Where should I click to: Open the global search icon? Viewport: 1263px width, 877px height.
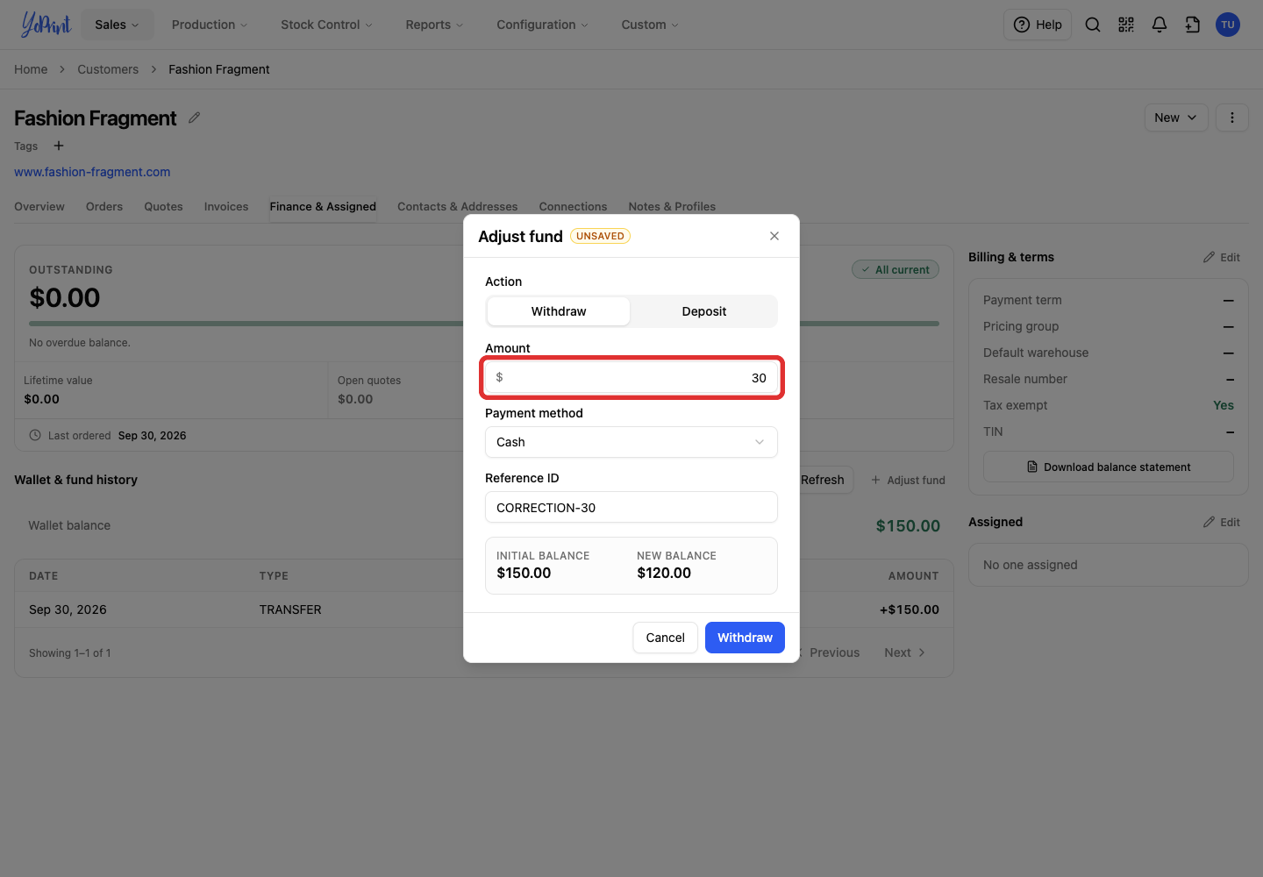pos(1093,25)
